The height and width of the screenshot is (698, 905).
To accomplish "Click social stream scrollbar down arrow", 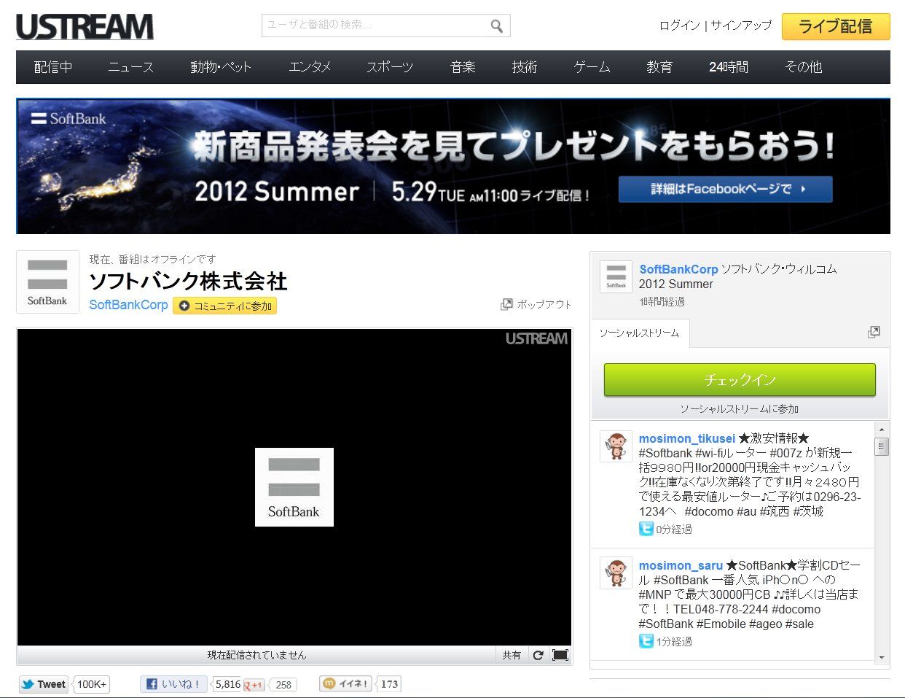I will (882, 657).
